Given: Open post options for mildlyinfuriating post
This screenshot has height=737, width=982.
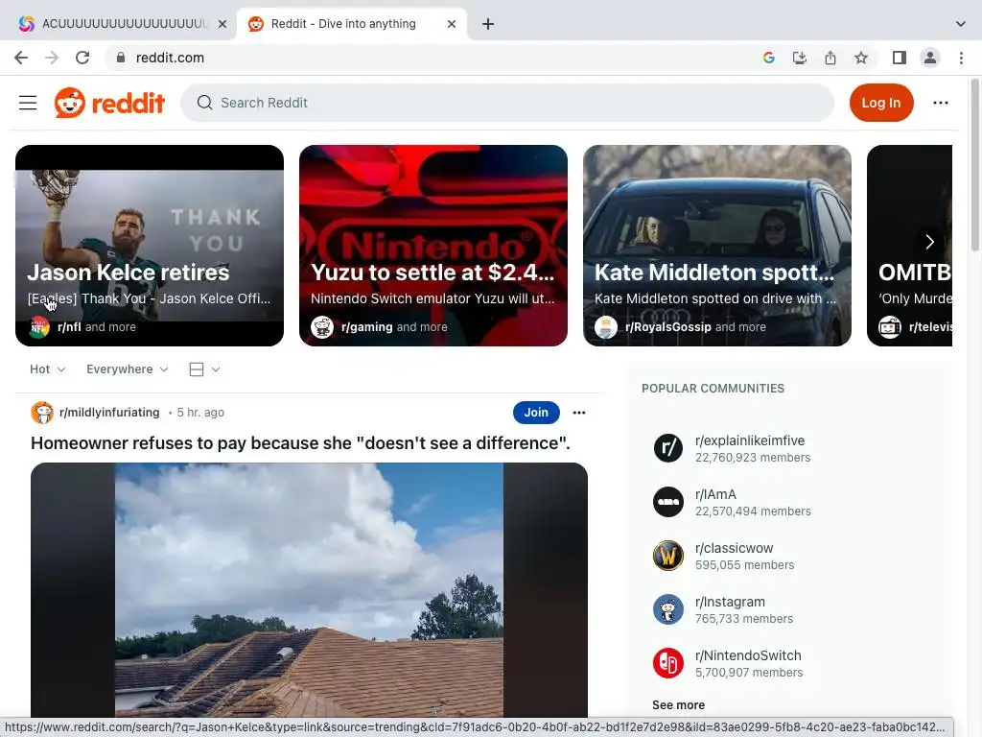Looking at the screenshot, I should tap(579, 413).
